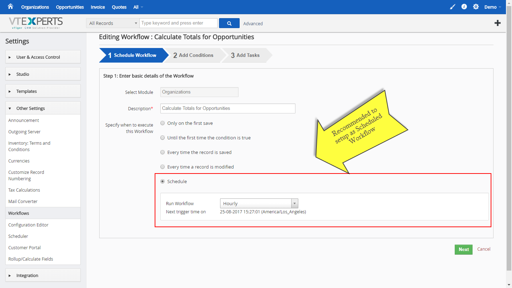Open the Demo user menu
512x288 pixels.
493,7
